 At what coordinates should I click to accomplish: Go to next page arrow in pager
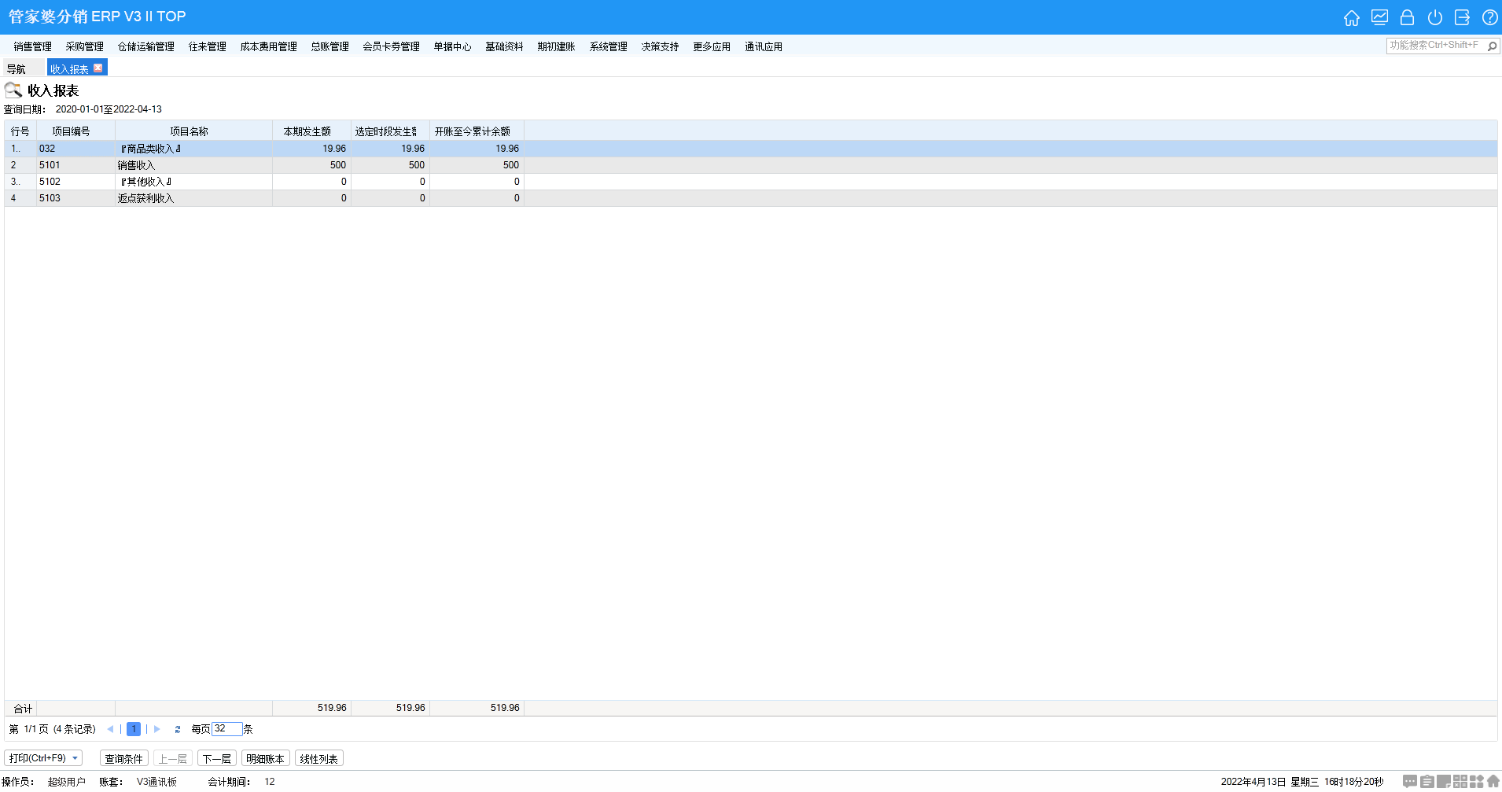[x=157, y=729]
